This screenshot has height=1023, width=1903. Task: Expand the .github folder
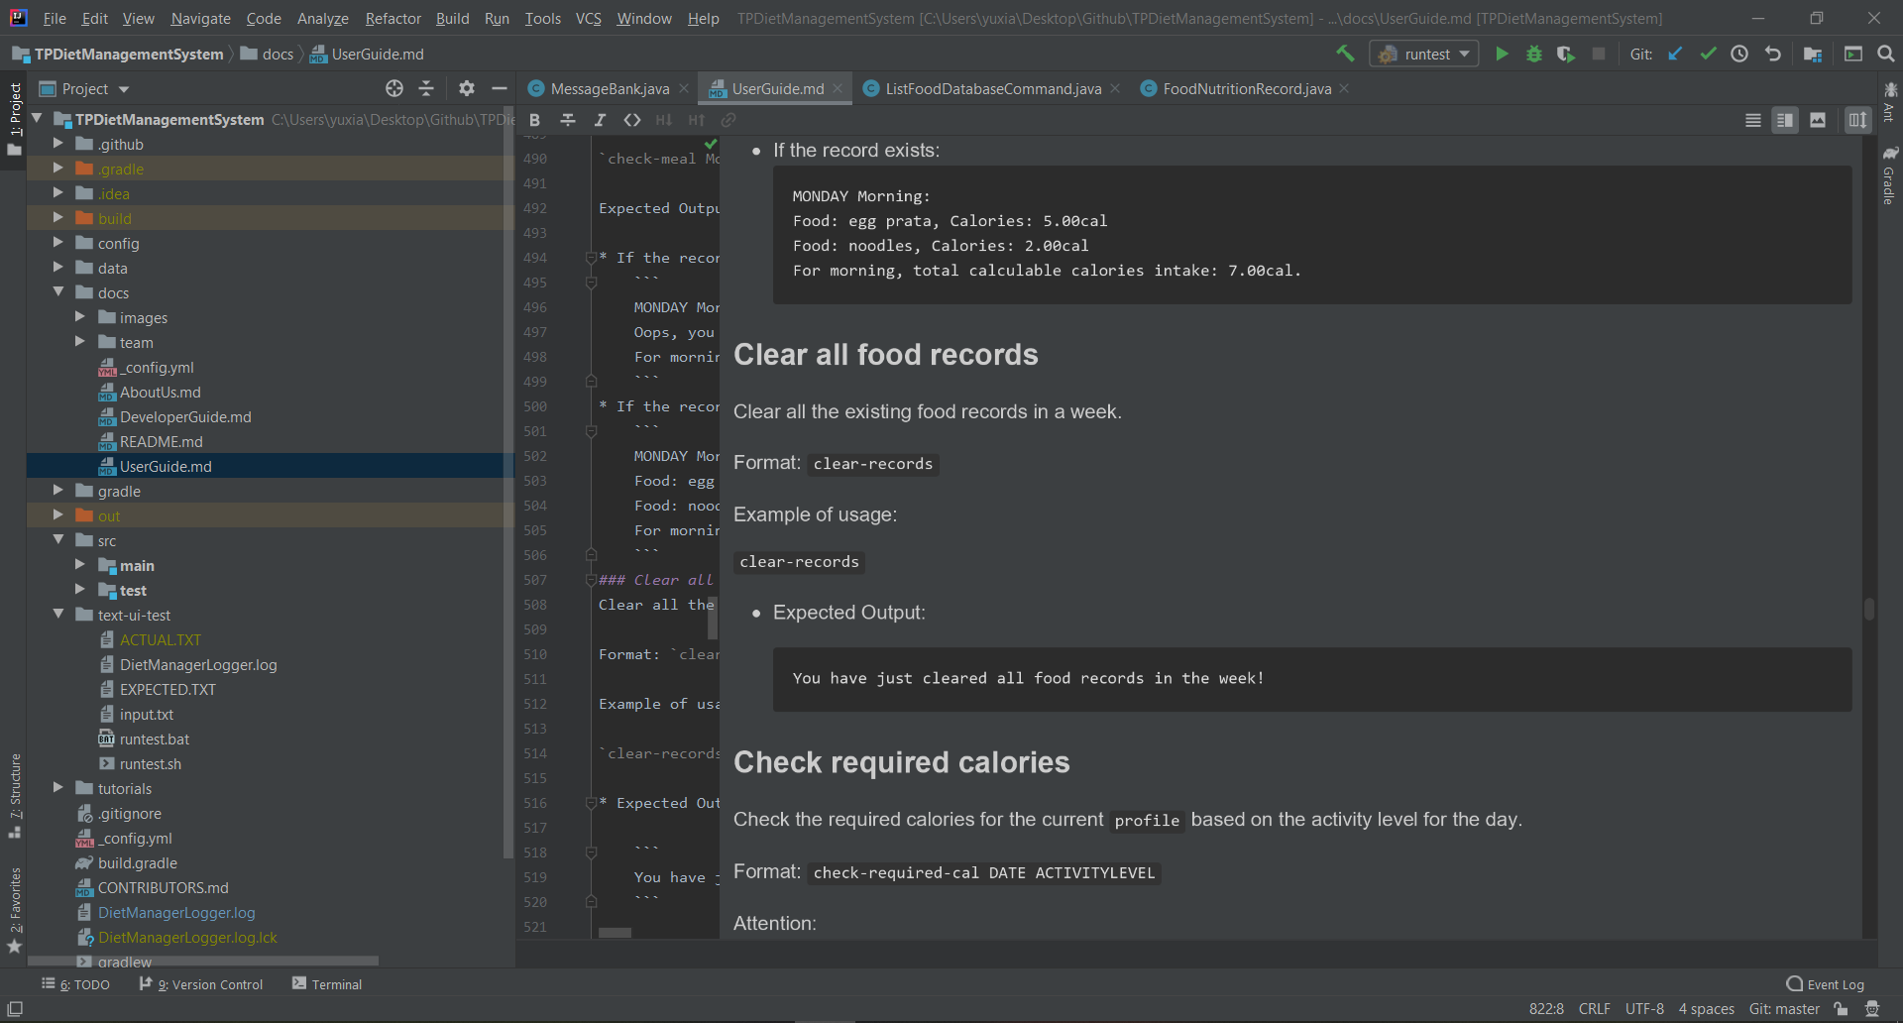coord(58,144)
